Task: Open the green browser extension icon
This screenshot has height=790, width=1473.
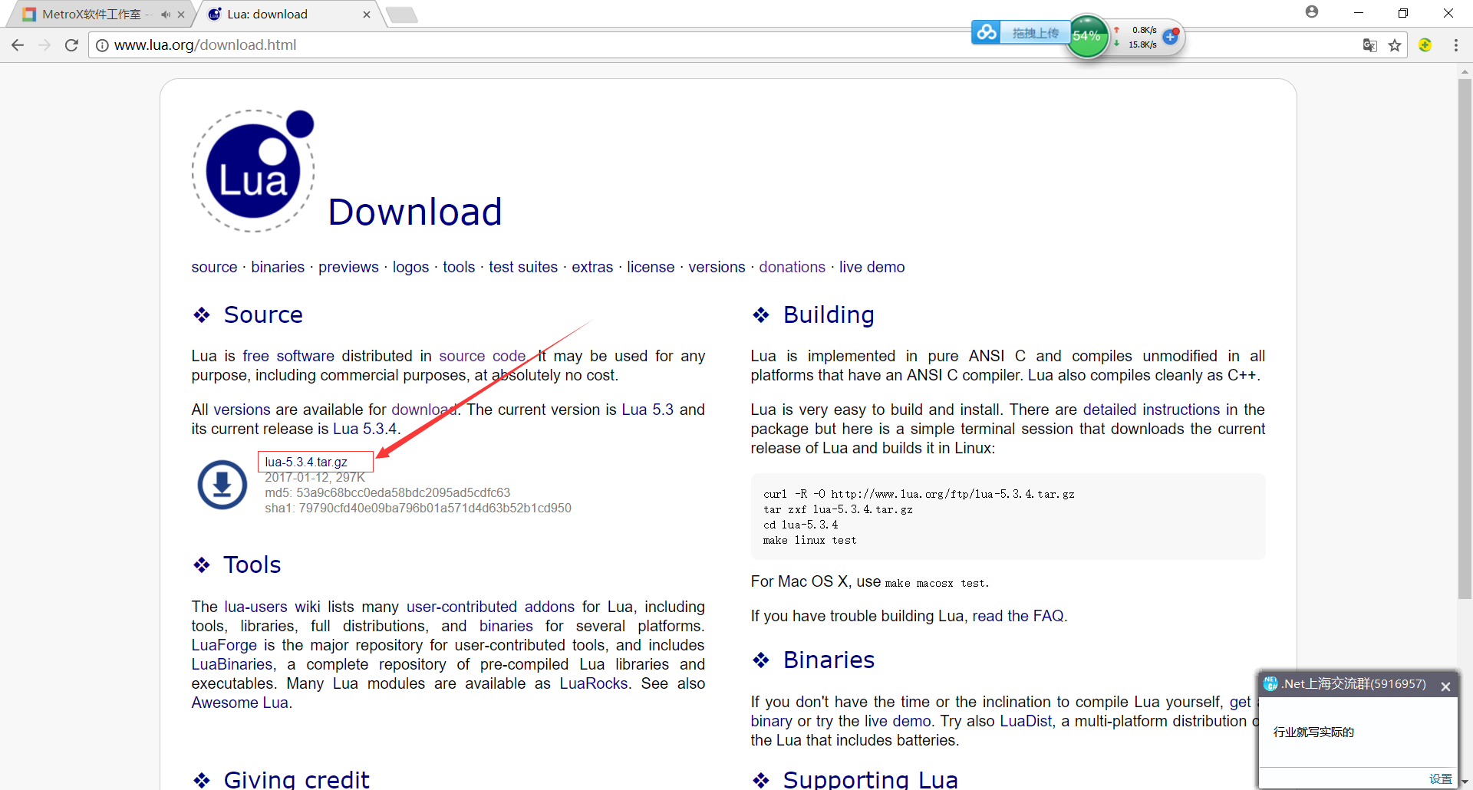Action: pyautogui.click(x=1425, y=45)
